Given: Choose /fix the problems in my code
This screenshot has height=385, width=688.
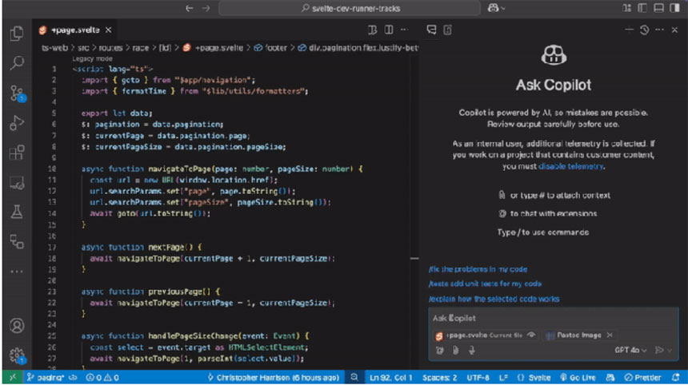Looking at the screenshot, I should point(478,269).
